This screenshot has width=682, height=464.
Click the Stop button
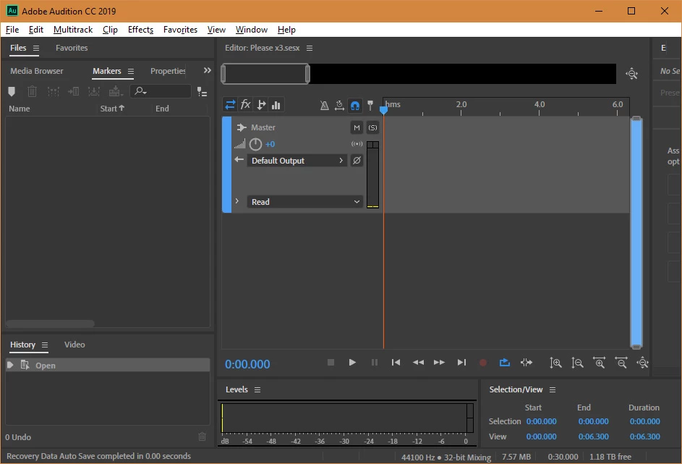point(331,362)
